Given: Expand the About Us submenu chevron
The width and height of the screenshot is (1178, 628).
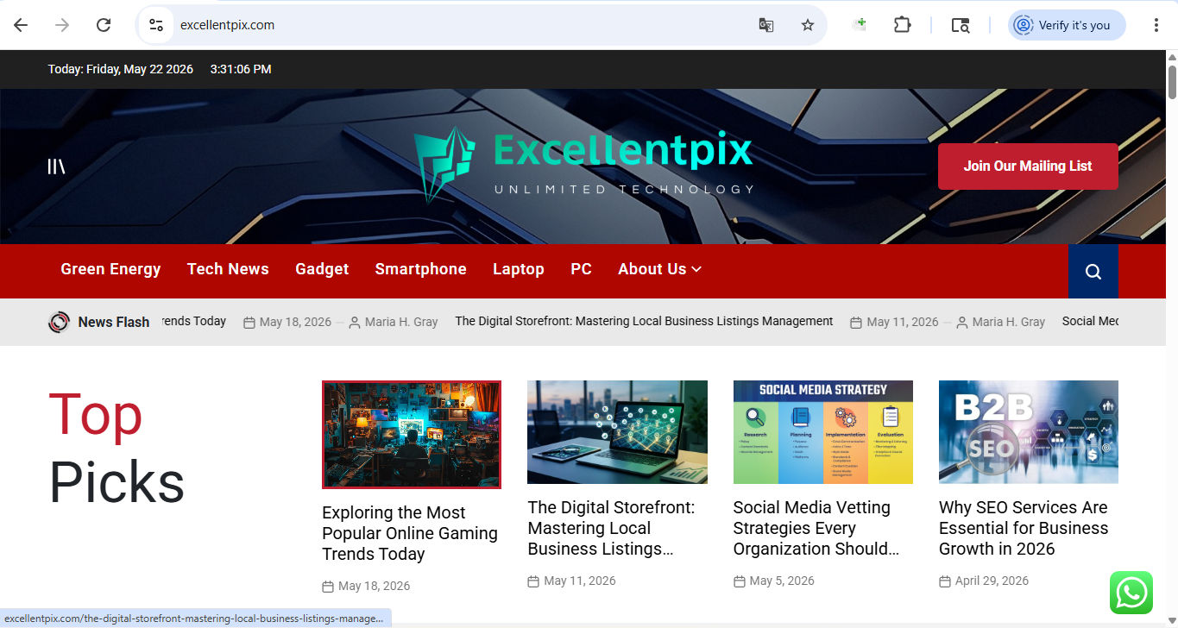Looking at the screenshot, I should pos(696,269).
